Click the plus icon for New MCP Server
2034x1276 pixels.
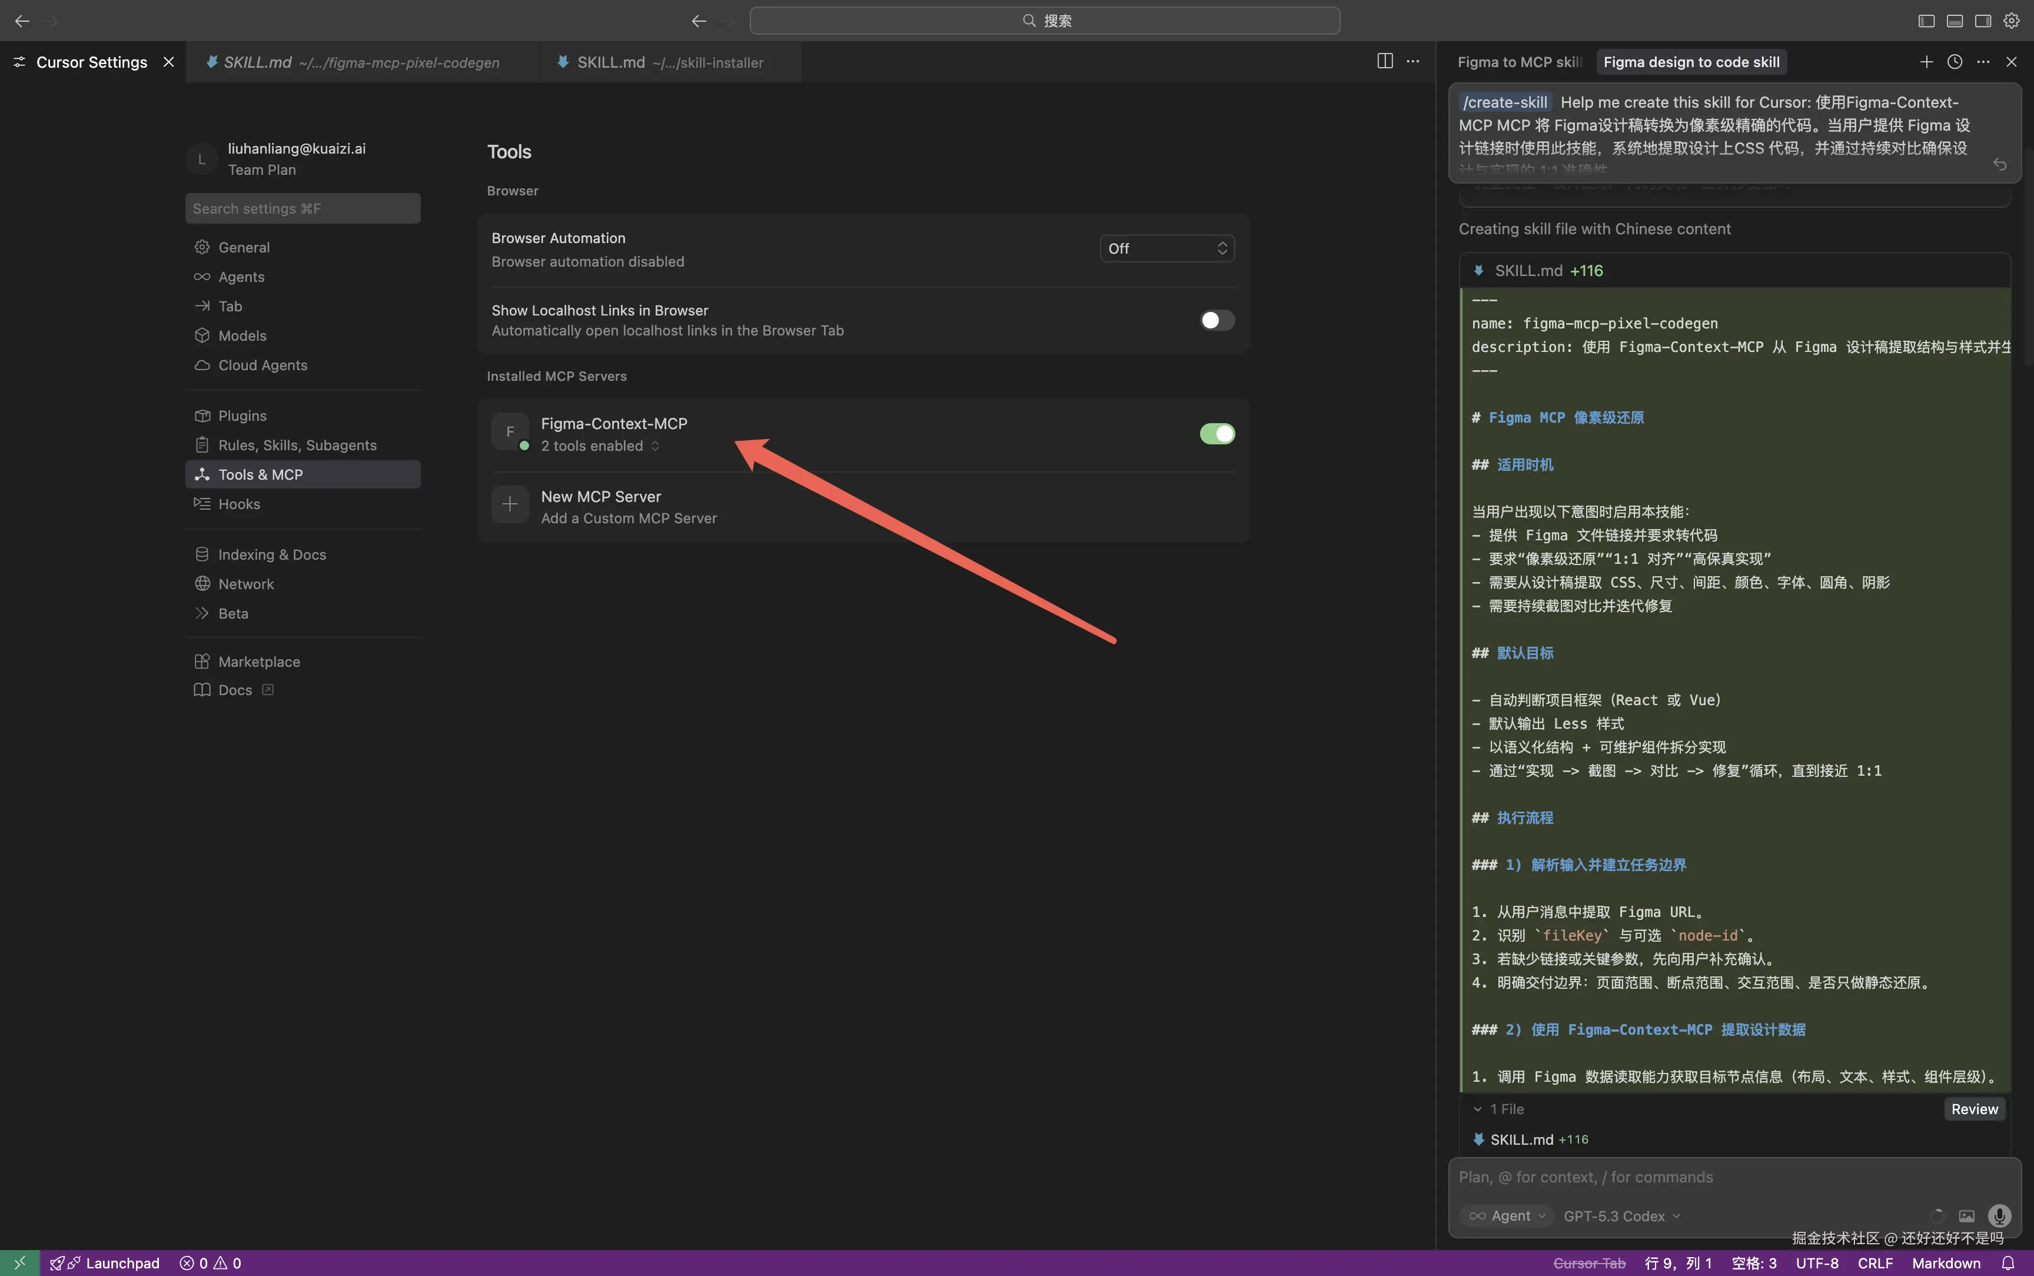[x=510, y=504]
